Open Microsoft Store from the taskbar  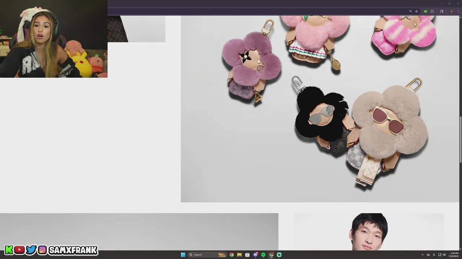247,255
